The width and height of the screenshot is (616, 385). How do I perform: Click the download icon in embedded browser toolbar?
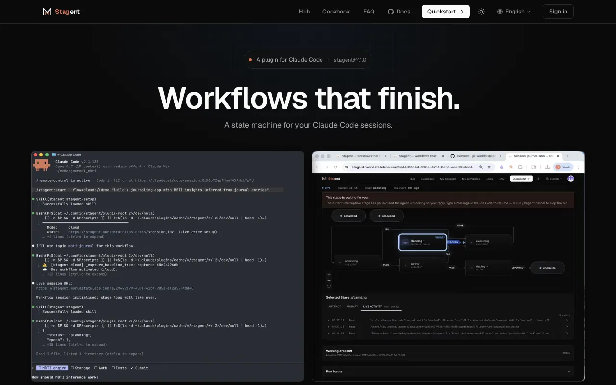(x=547, y=167)
